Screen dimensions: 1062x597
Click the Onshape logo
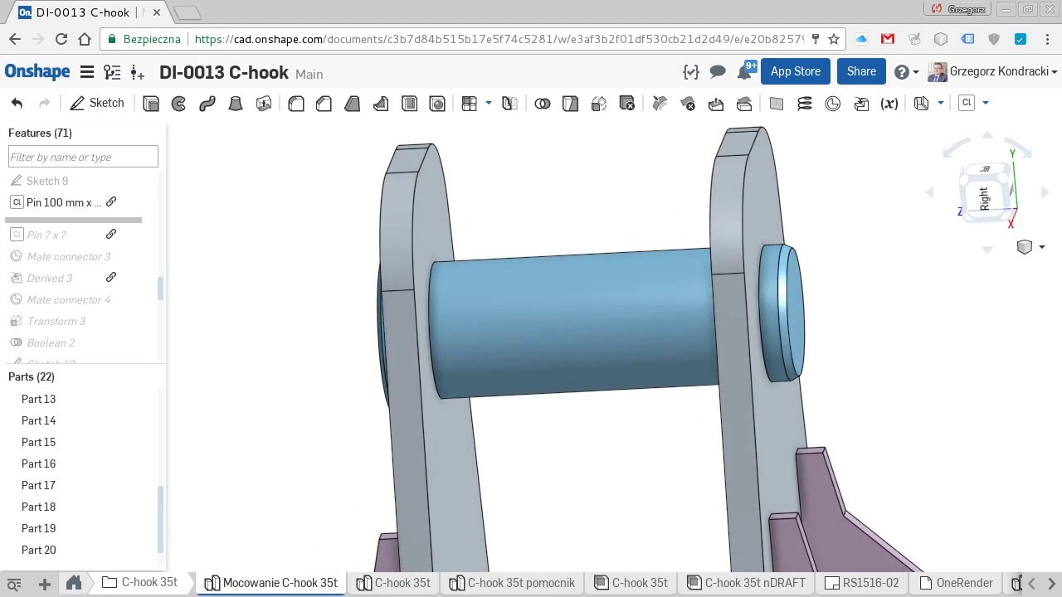click(37, 72)
